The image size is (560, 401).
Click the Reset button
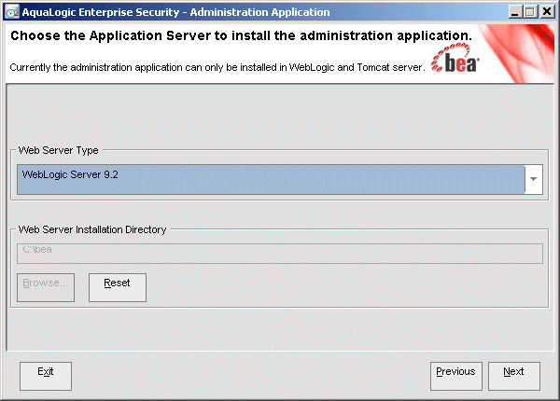coord(118,287)
